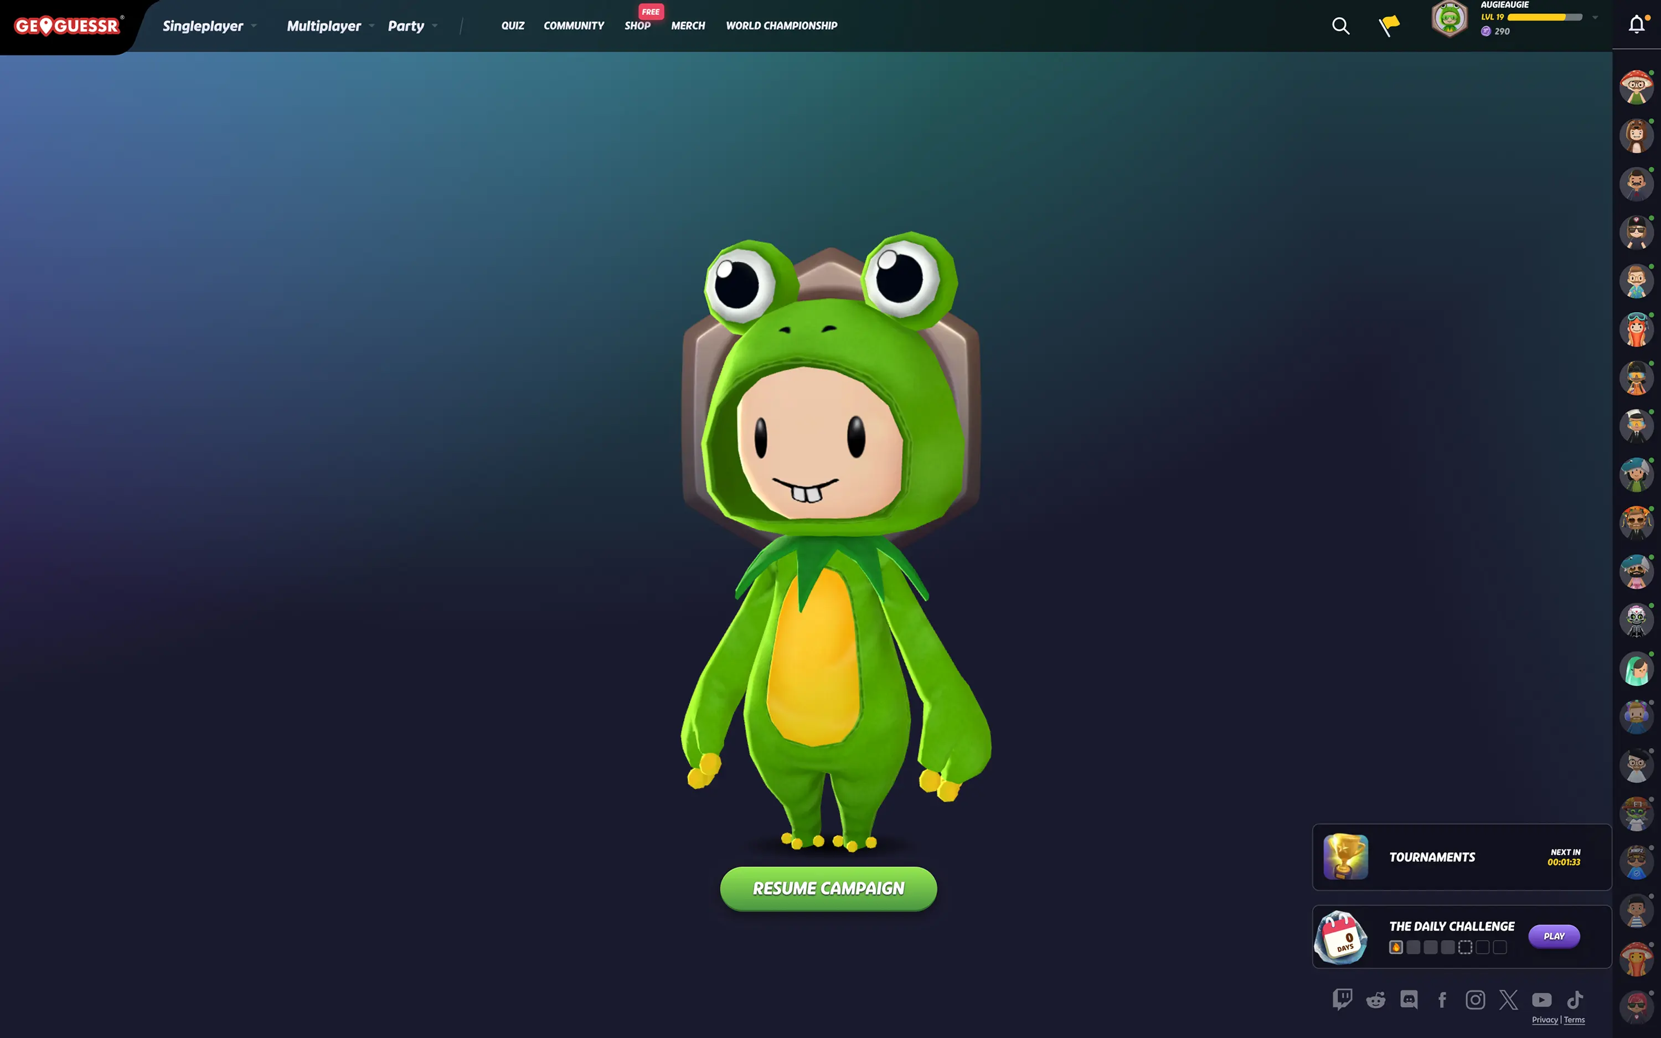Click the FREE badge above Shop
Viewport: 1661px width, 1038px height.
click(651, 12)
